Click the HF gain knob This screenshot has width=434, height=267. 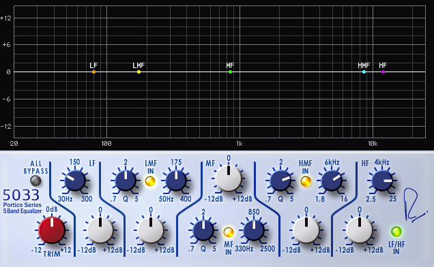tap(360, 230)
